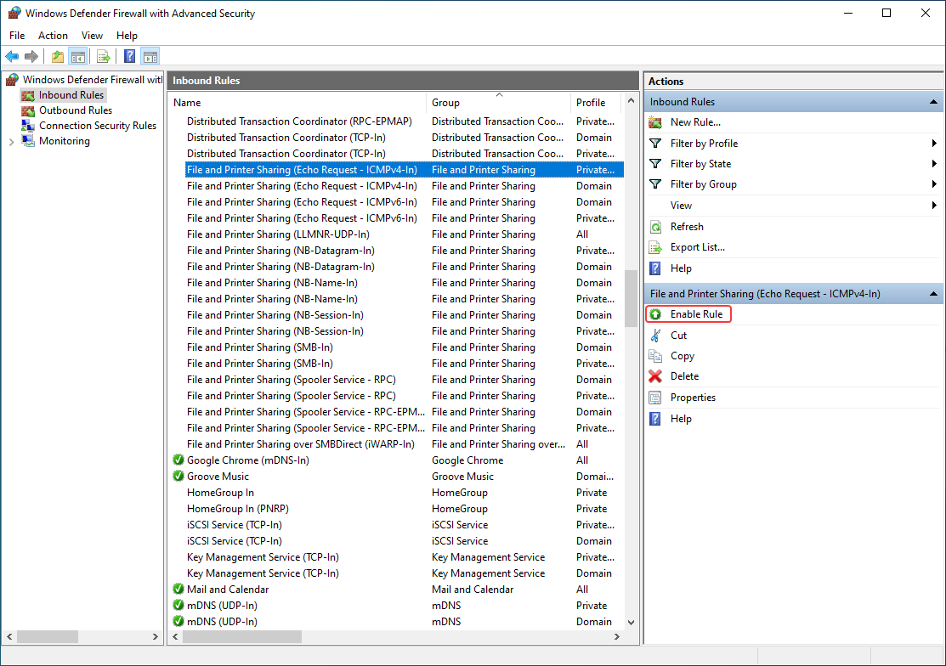
Task: Click the Export List icon in Actions pane
Action: 655,247
